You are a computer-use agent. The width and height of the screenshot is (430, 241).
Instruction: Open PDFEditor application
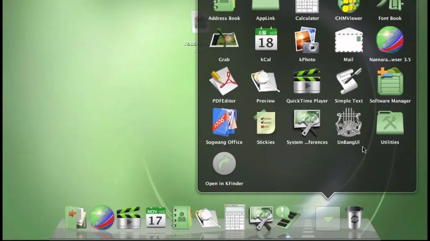tap(224, 82)
